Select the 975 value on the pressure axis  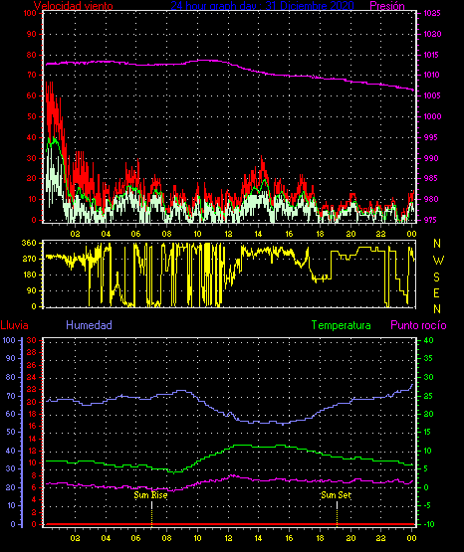pyautogui.click(x=430, y=220)
